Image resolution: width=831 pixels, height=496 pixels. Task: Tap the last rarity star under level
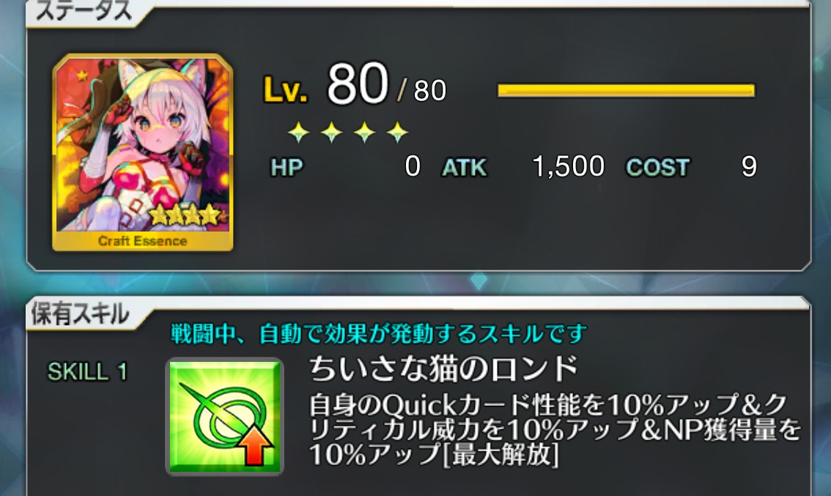(397, 132)
